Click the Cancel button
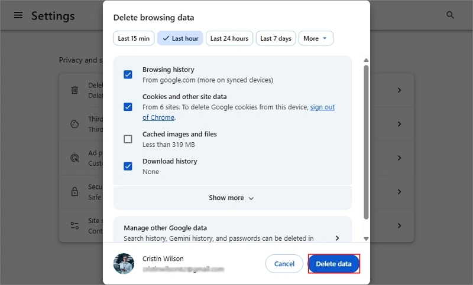Screen dimensions: 473x285 284,264
